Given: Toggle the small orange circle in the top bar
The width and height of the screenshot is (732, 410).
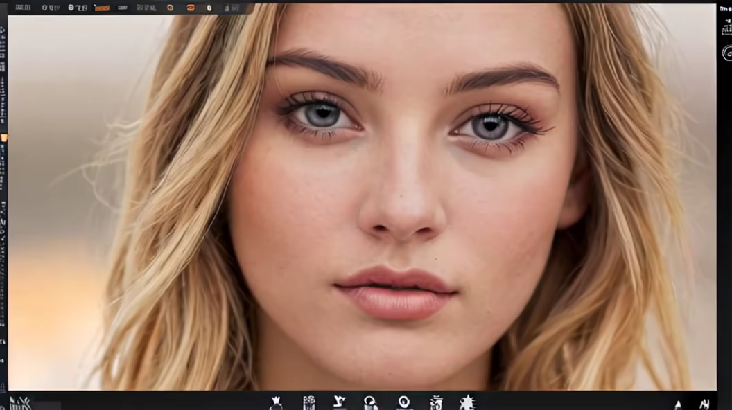Looking at the screenshot, I should 170,8.
